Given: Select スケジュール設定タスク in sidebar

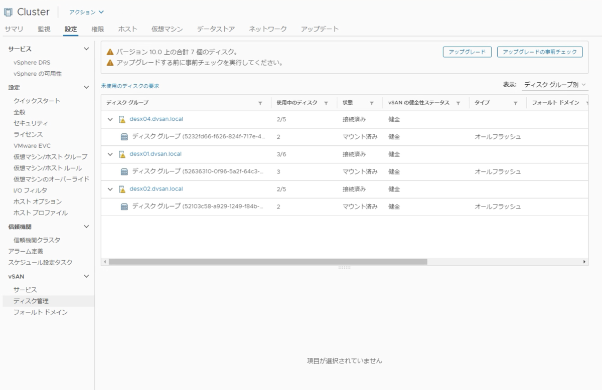Looking at the screenshot, I should pos(40,262).
